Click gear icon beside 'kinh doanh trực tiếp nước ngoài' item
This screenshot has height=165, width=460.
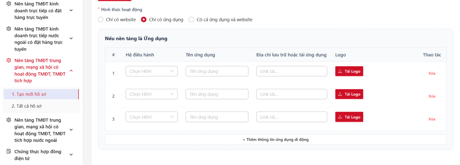pyautogui.click(x=9, y=29)
